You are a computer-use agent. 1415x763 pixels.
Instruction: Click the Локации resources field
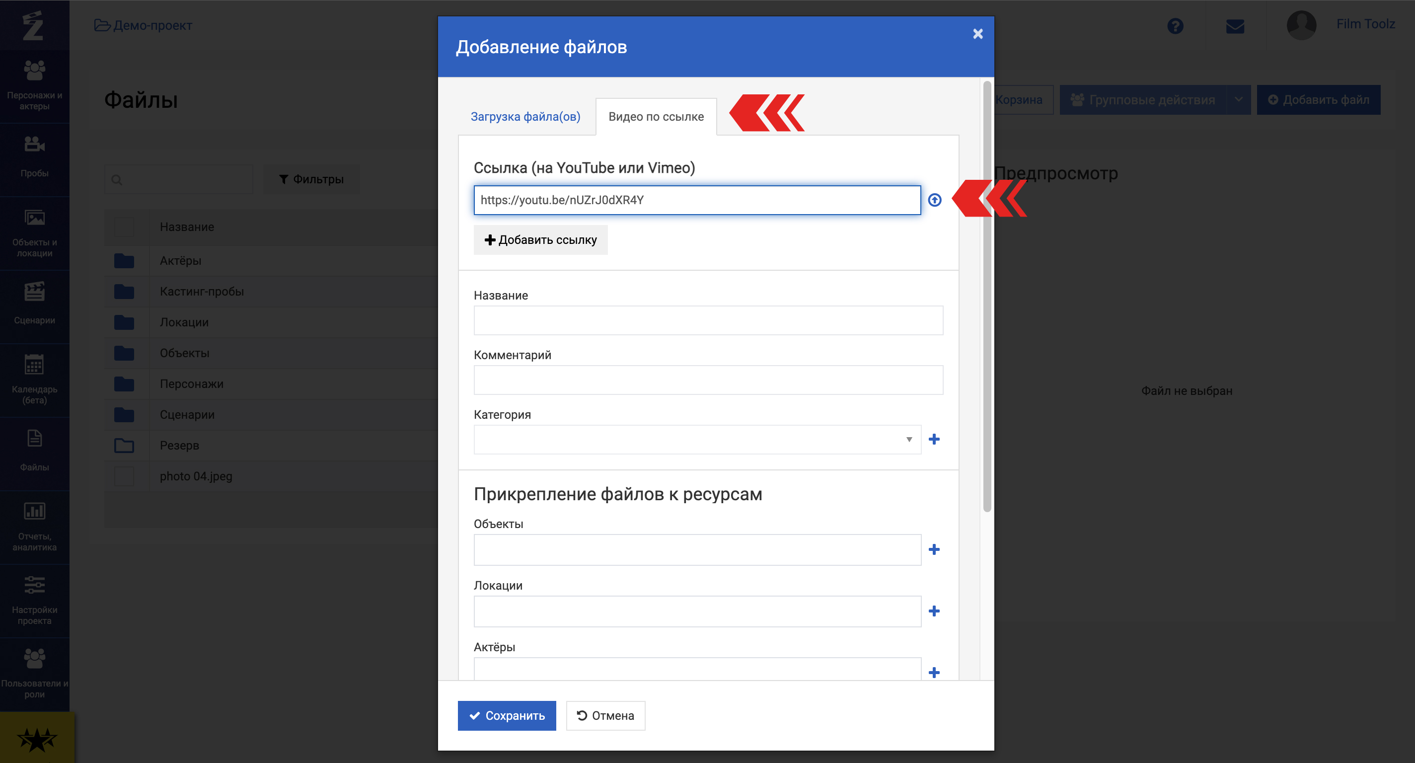[x=697, y=611]
